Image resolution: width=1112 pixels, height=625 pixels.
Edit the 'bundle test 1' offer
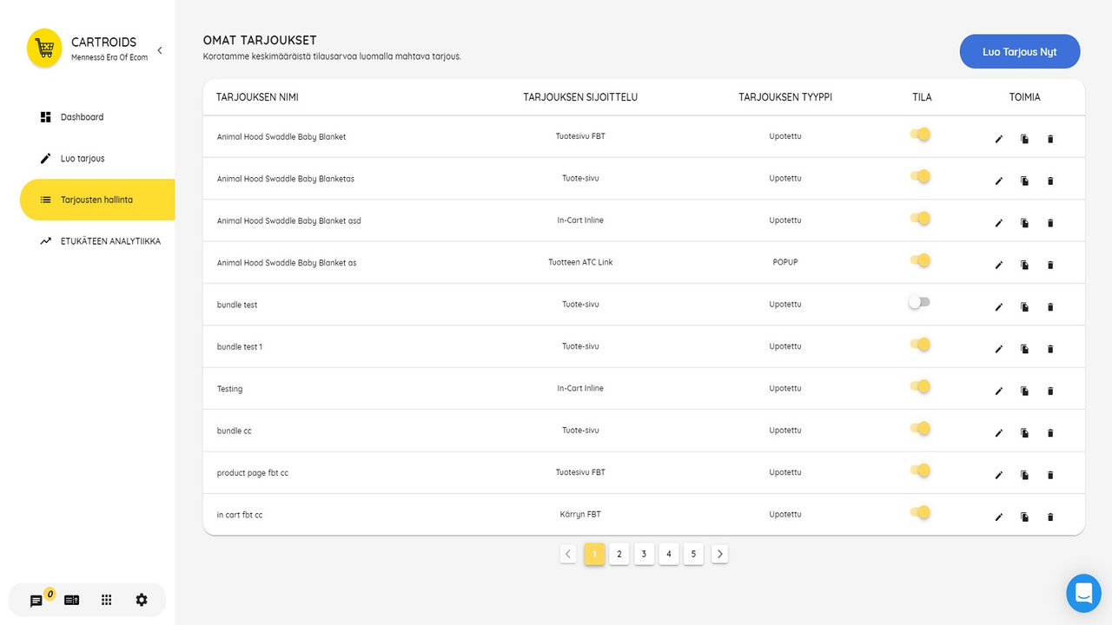tap(998, 349)
